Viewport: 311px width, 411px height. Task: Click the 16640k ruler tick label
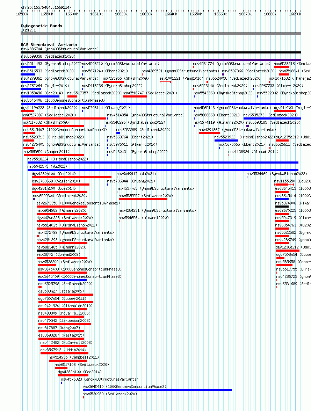point(171,14)
